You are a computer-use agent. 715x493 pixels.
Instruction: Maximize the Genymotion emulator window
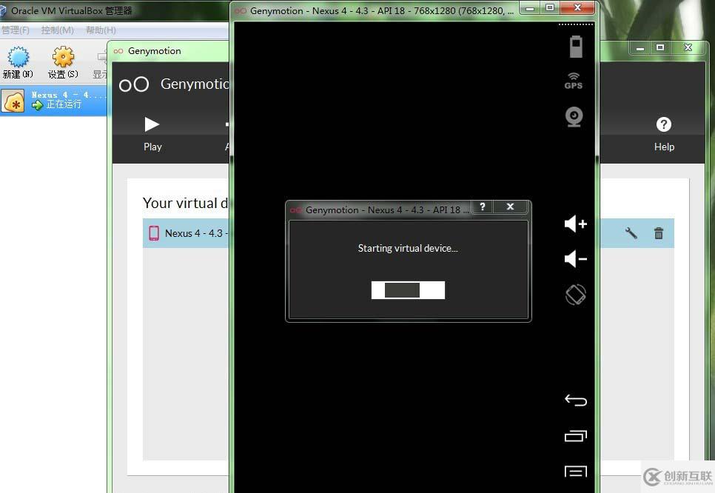tap(550, 7)
